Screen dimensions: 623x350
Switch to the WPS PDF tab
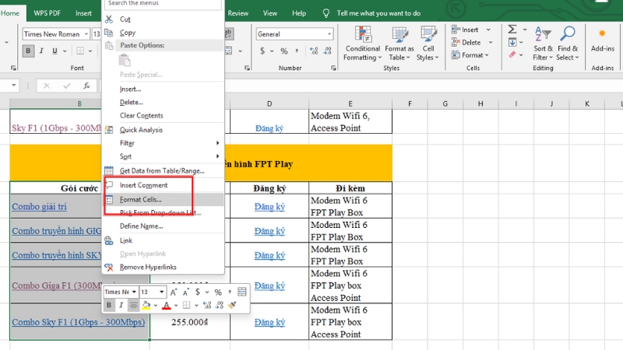coord(46,13)
